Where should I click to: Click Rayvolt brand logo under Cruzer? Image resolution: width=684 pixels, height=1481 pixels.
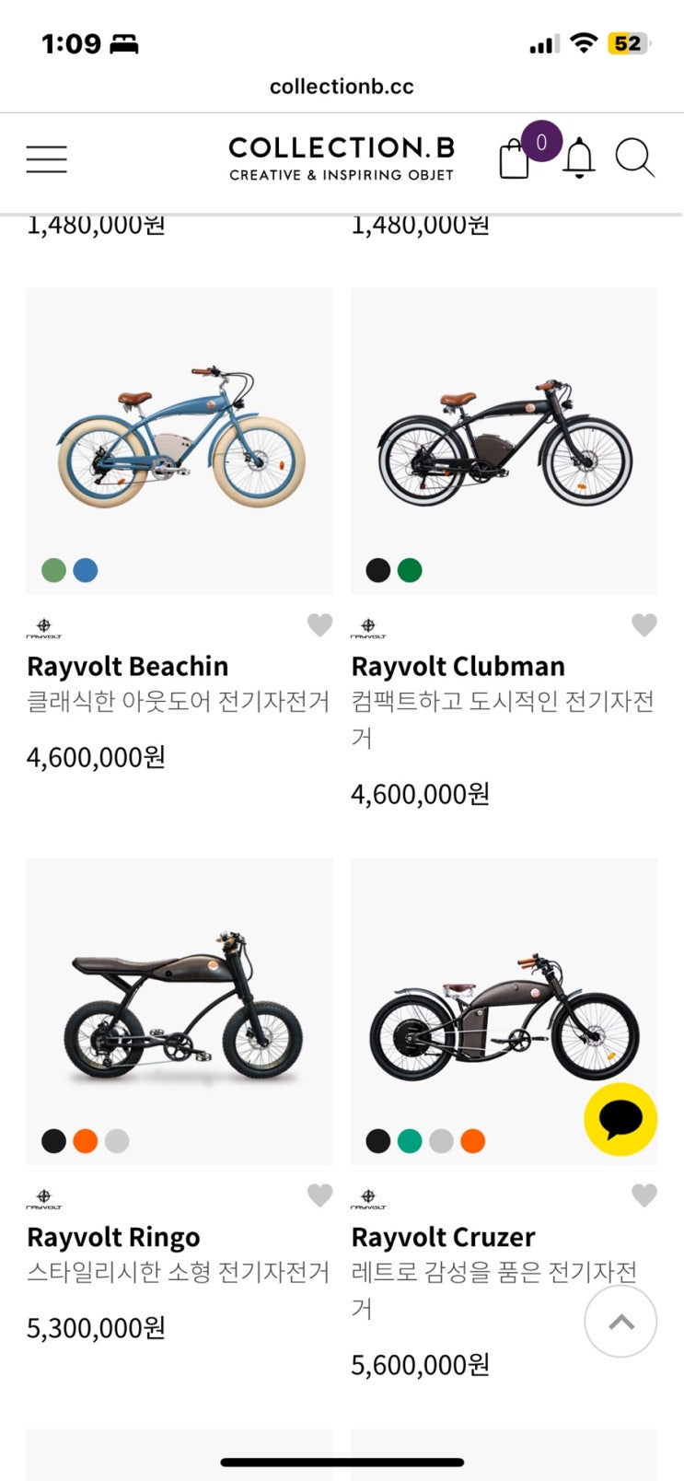[368, 1199]
